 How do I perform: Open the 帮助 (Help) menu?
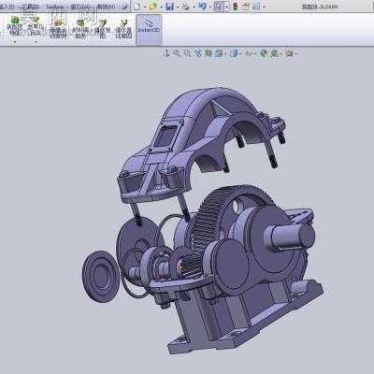tap(106, 7)
